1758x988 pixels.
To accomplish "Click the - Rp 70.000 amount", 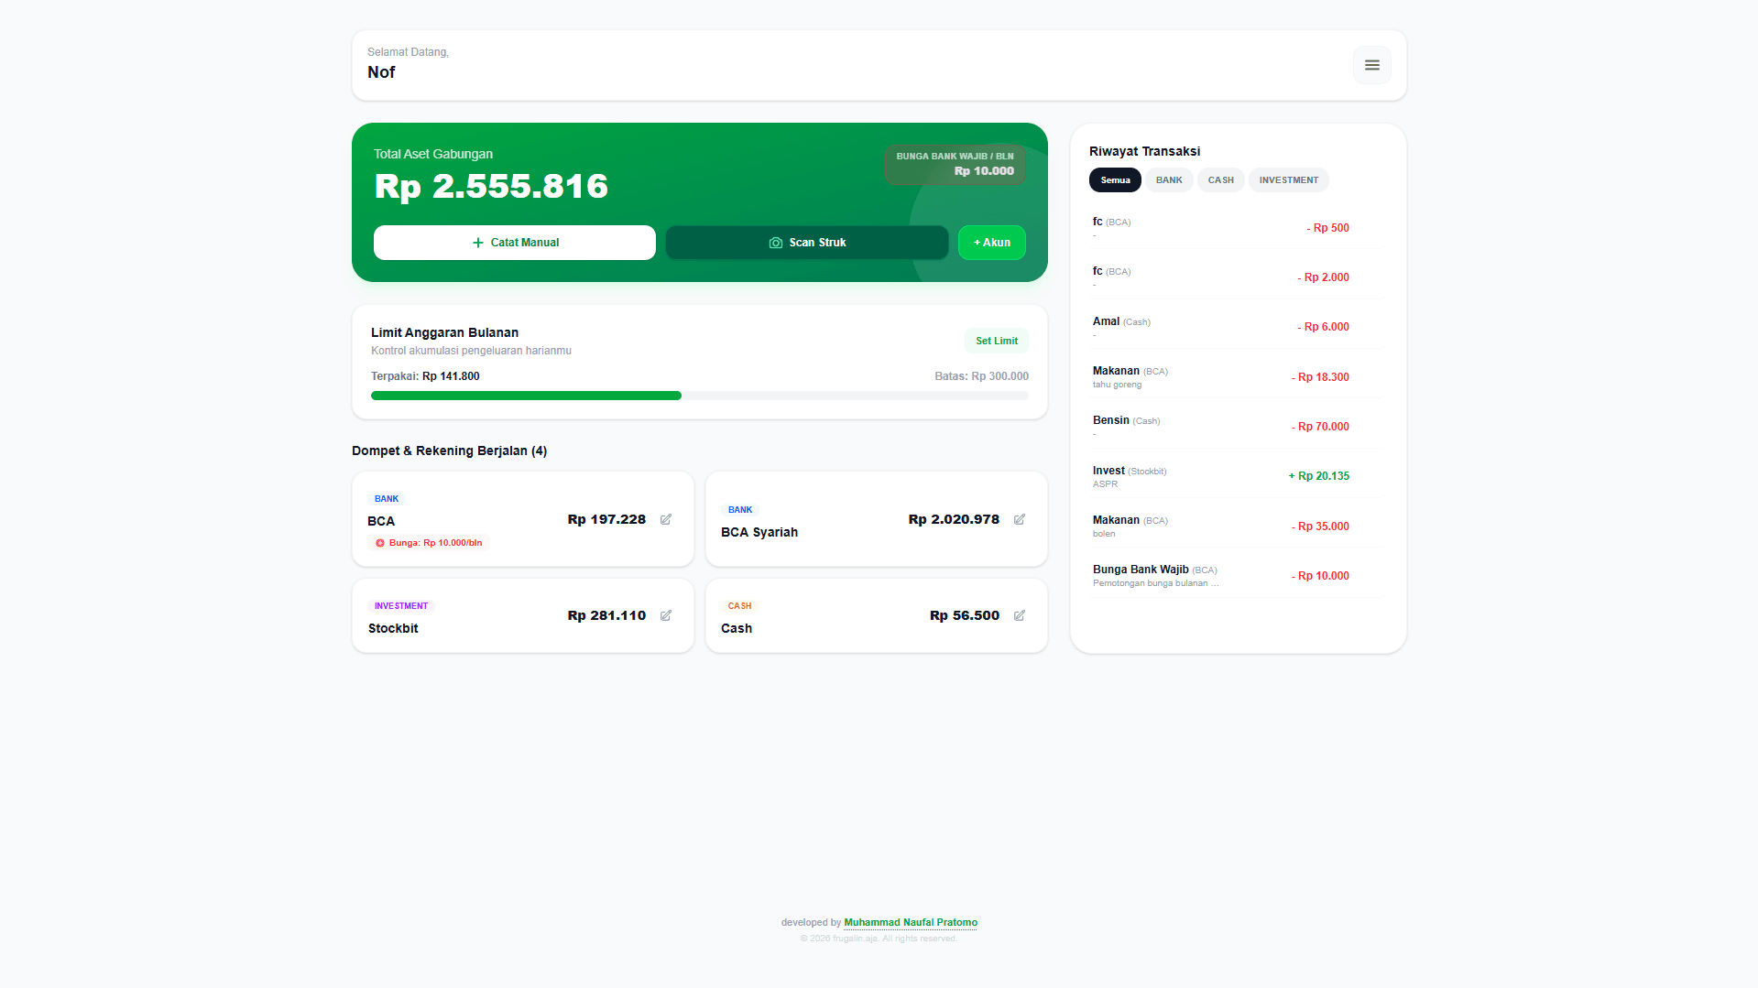I will pos(1320,427).
